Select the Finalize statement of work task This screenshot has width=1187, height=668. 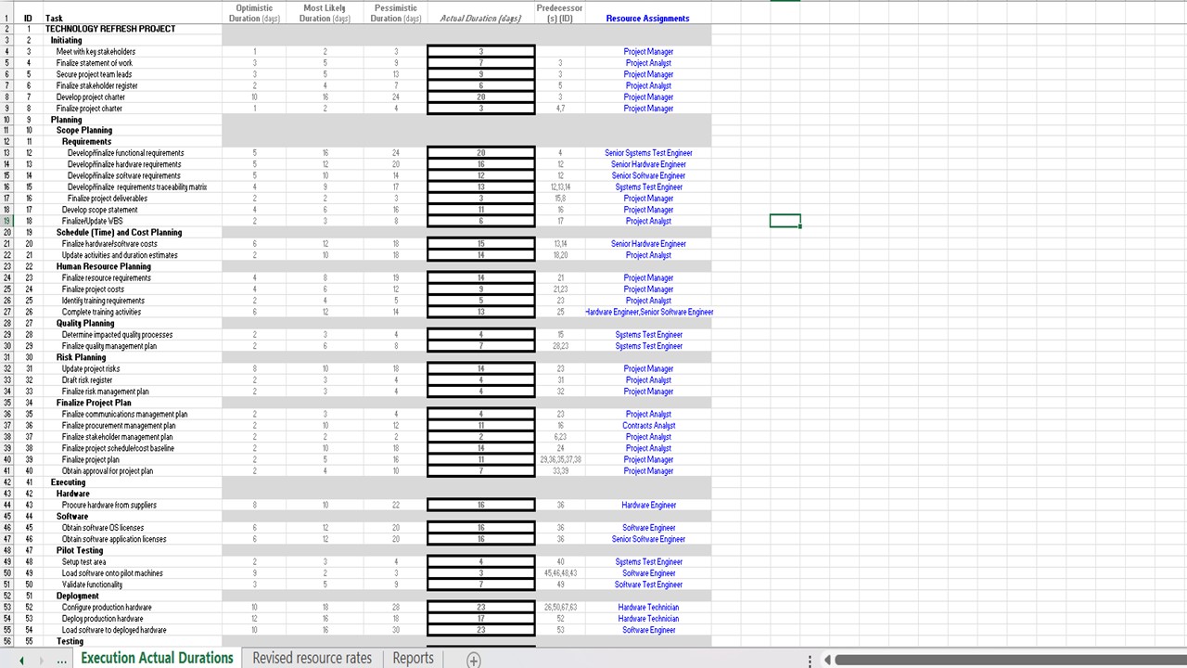coord(95,63)
